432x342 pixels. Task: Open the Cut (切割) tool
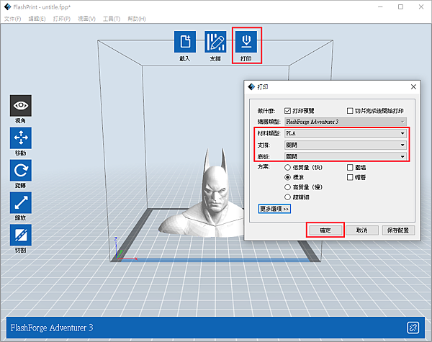pyautogui.click(x=20, y=235)
